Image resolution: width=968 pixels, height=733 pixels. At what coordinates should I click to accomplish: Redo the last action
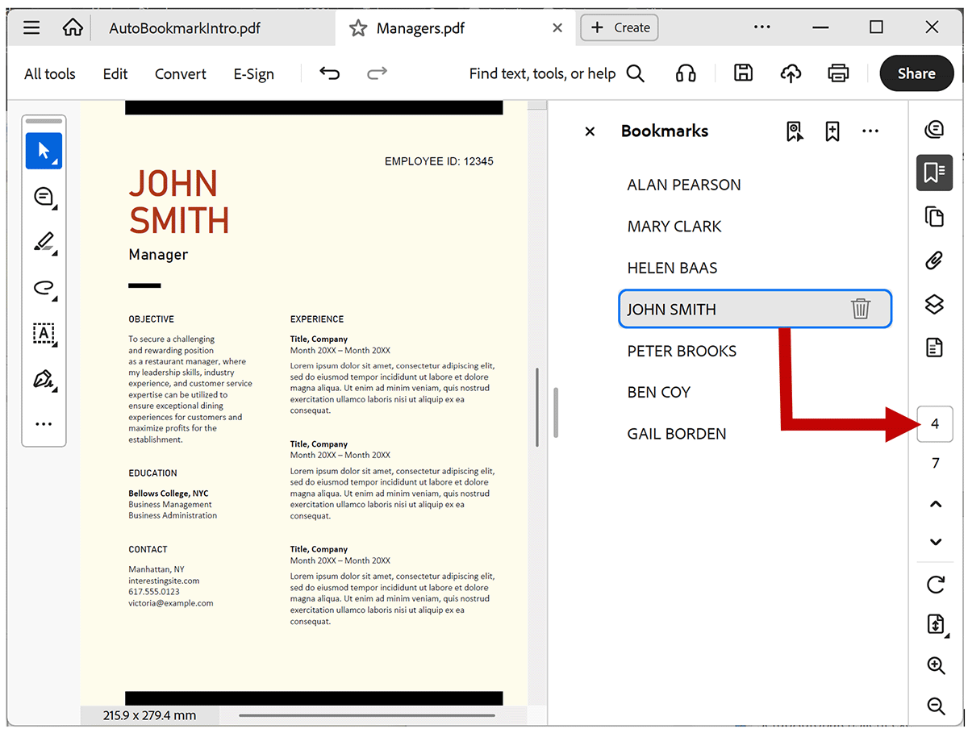click(377, 73)
